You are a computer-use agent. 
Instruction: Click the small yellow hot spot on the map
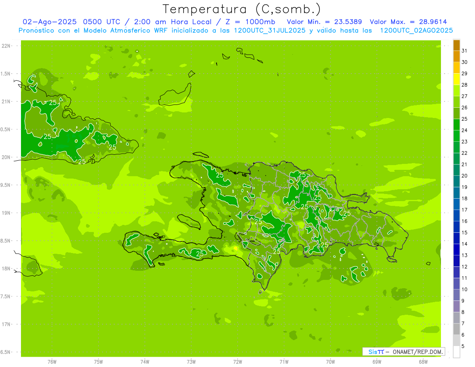click(x=236, y=248)
